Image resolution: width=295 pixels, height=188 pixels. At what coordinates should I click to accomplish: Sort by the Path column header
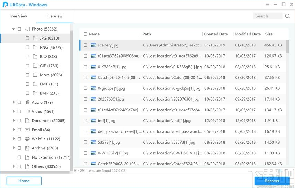(x=147, y=34)
